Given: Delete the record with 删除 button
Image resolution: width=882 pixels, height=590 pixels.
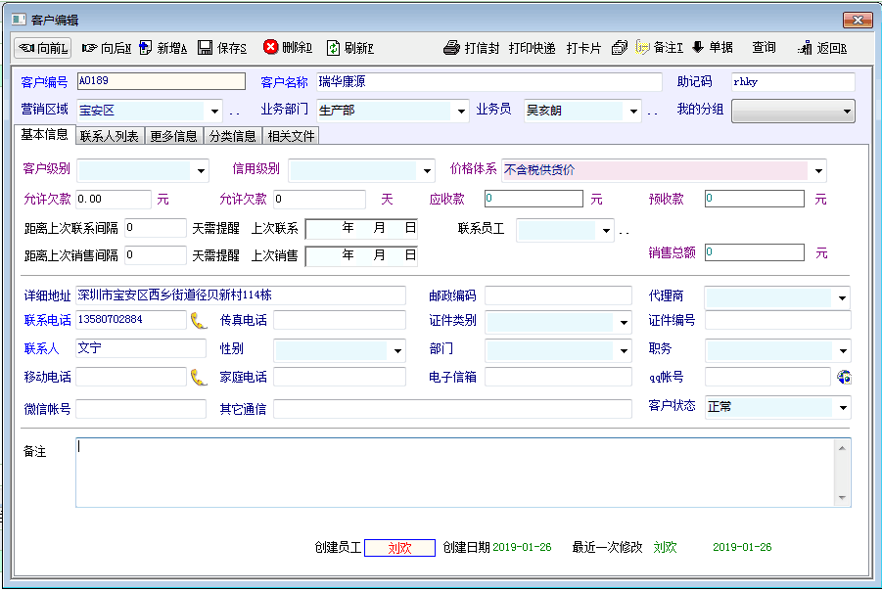Looking at the screenshot, I should [287, 48].
